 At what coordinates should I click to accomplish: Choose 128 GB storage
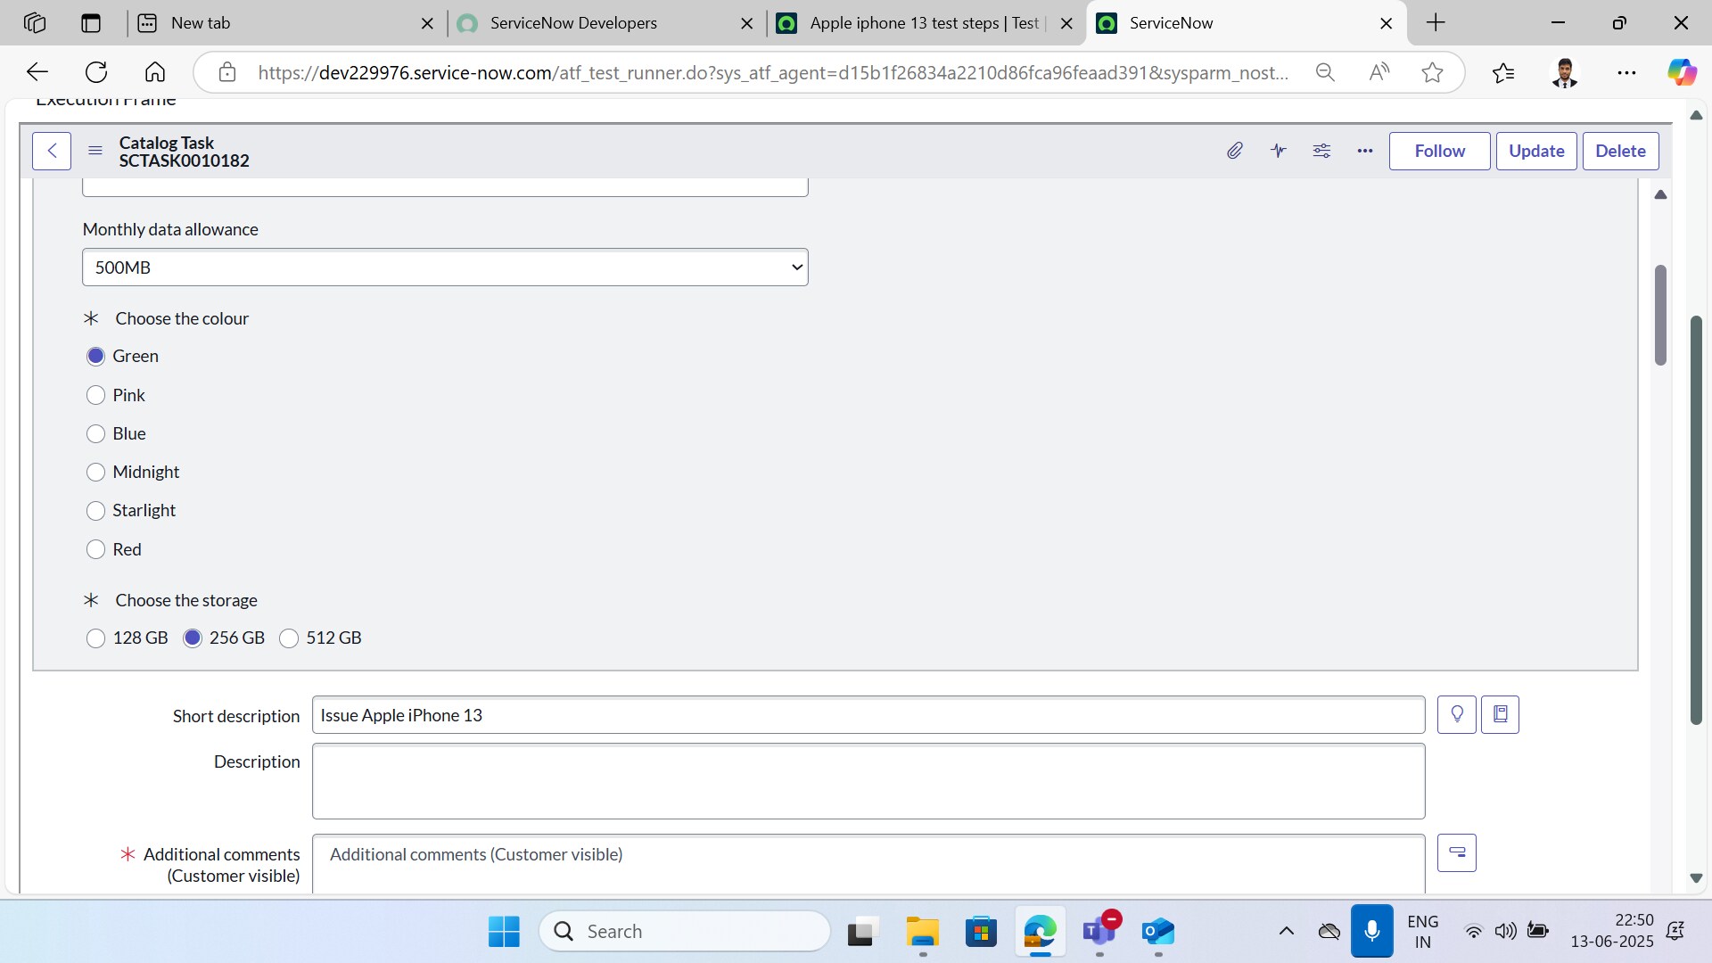(95, 638)
